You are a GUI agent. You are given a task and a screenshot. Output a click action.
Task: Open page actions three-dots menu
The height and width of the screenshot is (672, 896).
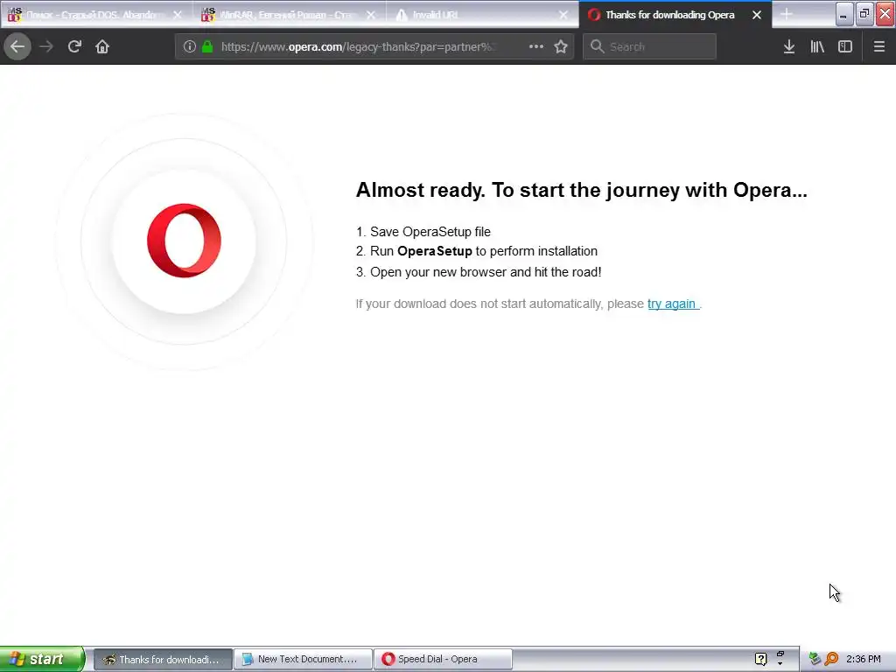[x=536, y=46]
